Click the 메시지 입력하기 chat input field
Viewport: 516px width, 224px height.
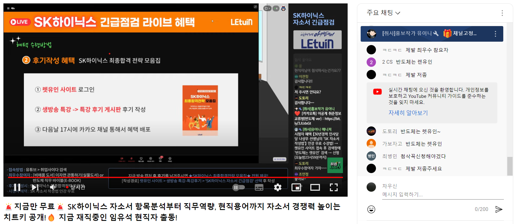pyautogui.click(x=443, y=195)
